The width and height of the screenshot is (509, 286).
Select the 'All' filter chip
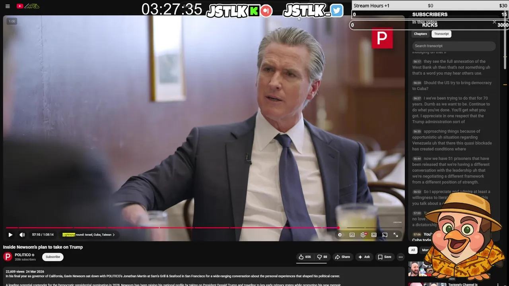tap(413, 250)
